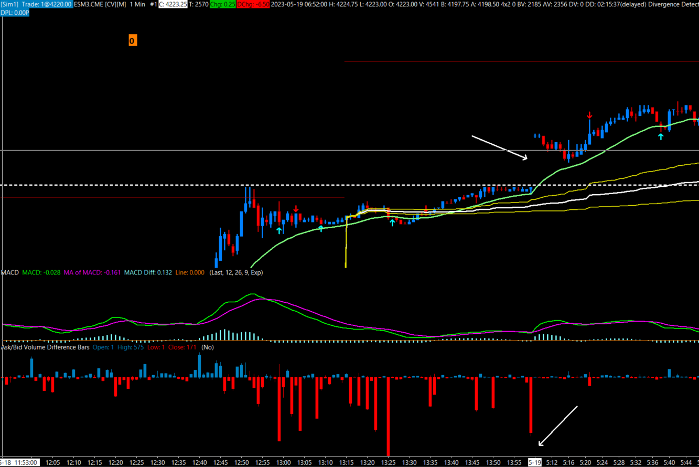Click the green 'MACD: -0.028' value

point(41,273)
